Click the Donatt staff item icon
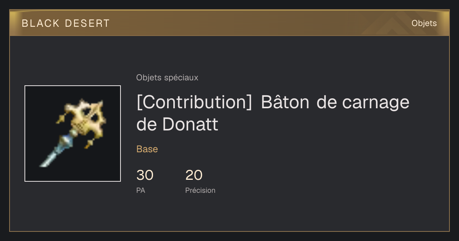 pyautogui.click(x=73, y=134)
